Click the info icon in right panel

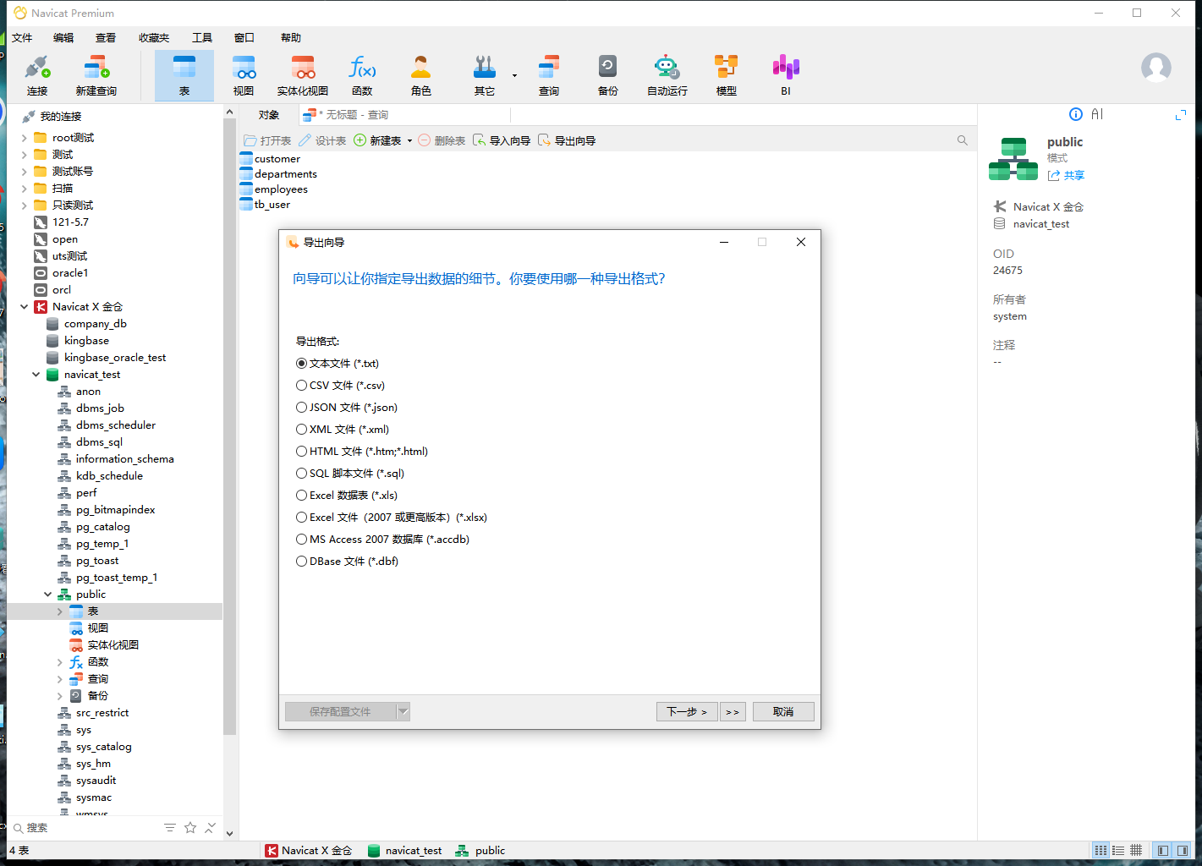click(x=1076, y=114)
